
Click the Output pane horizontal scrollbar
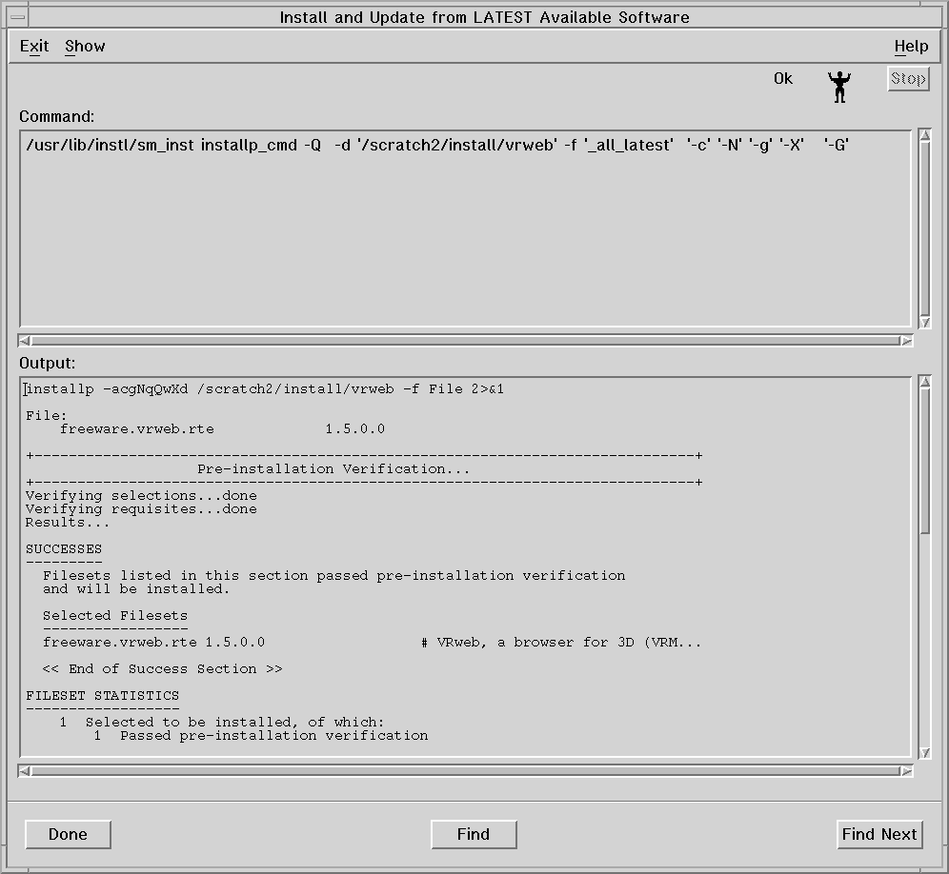(x=465, y=771)
